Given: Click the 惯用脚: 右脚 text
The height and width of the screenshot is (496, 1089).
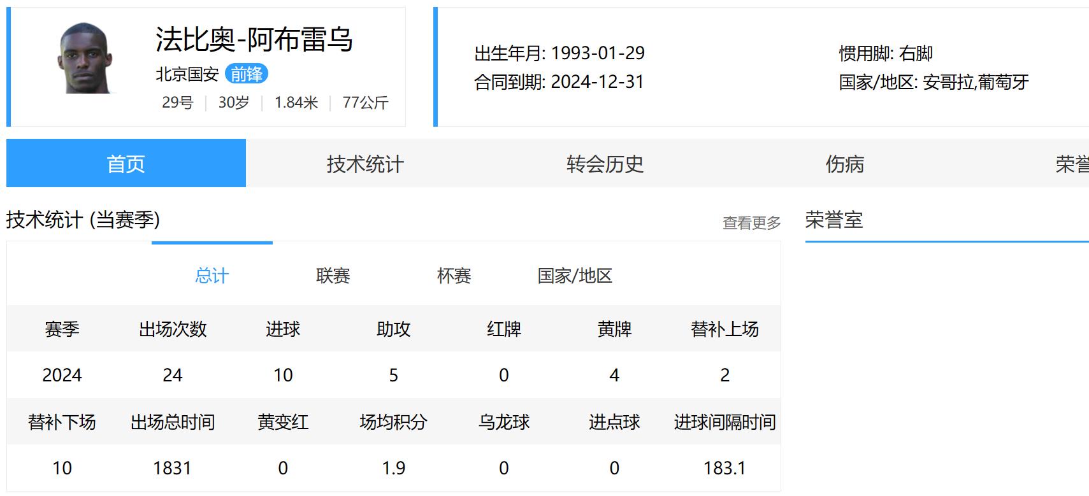Looking at the screenshot, I should coord(886,53).
